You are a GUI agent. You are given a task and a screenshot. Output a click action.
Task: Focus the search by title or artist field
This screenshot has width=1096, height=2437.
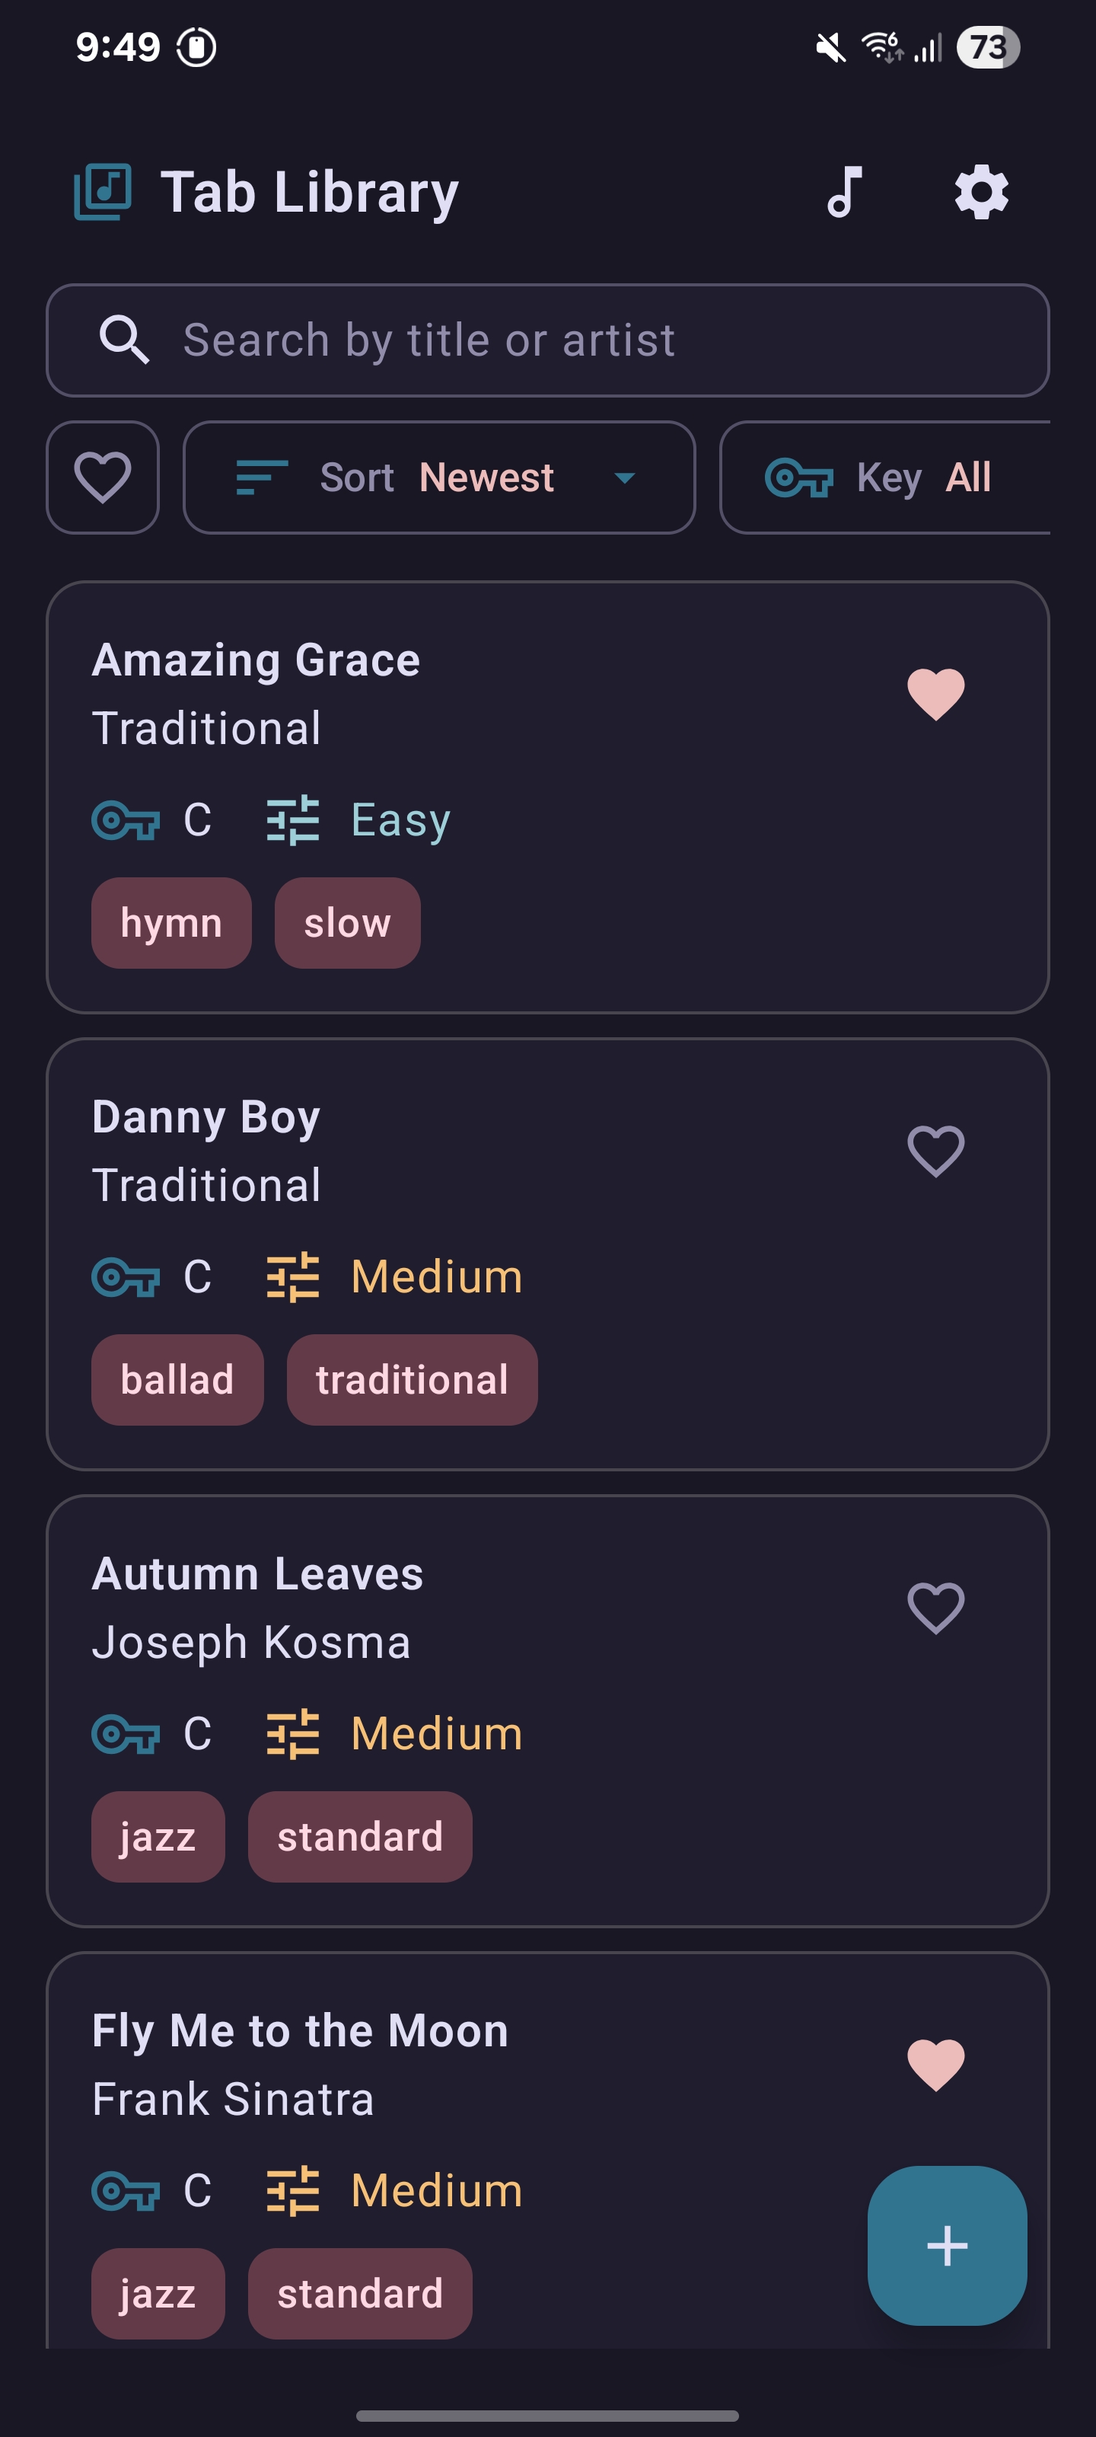point(567,340)
